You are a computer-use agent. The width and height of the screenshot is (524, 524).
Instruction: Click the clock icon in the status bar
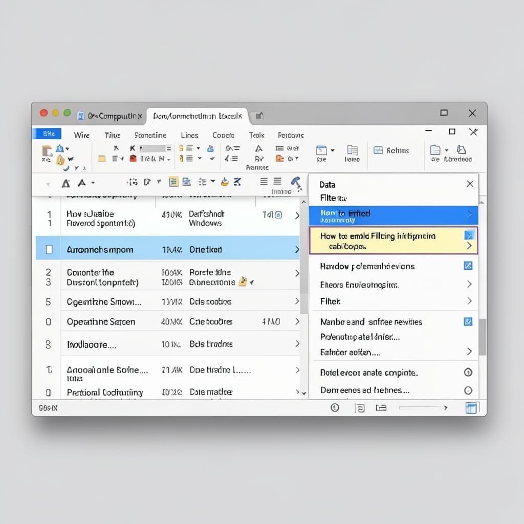tap(335, 407)
